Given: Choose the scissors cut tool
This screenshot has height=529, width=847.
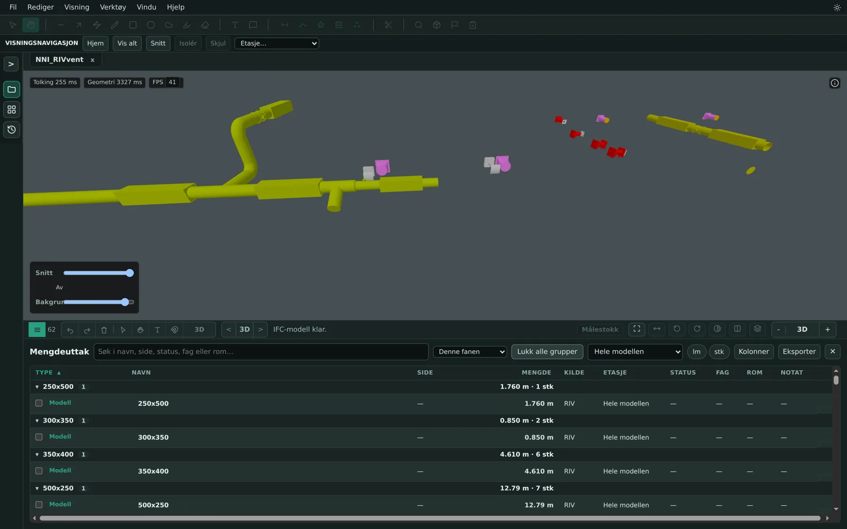Looking at the screenshot, I should pos(388,25).
